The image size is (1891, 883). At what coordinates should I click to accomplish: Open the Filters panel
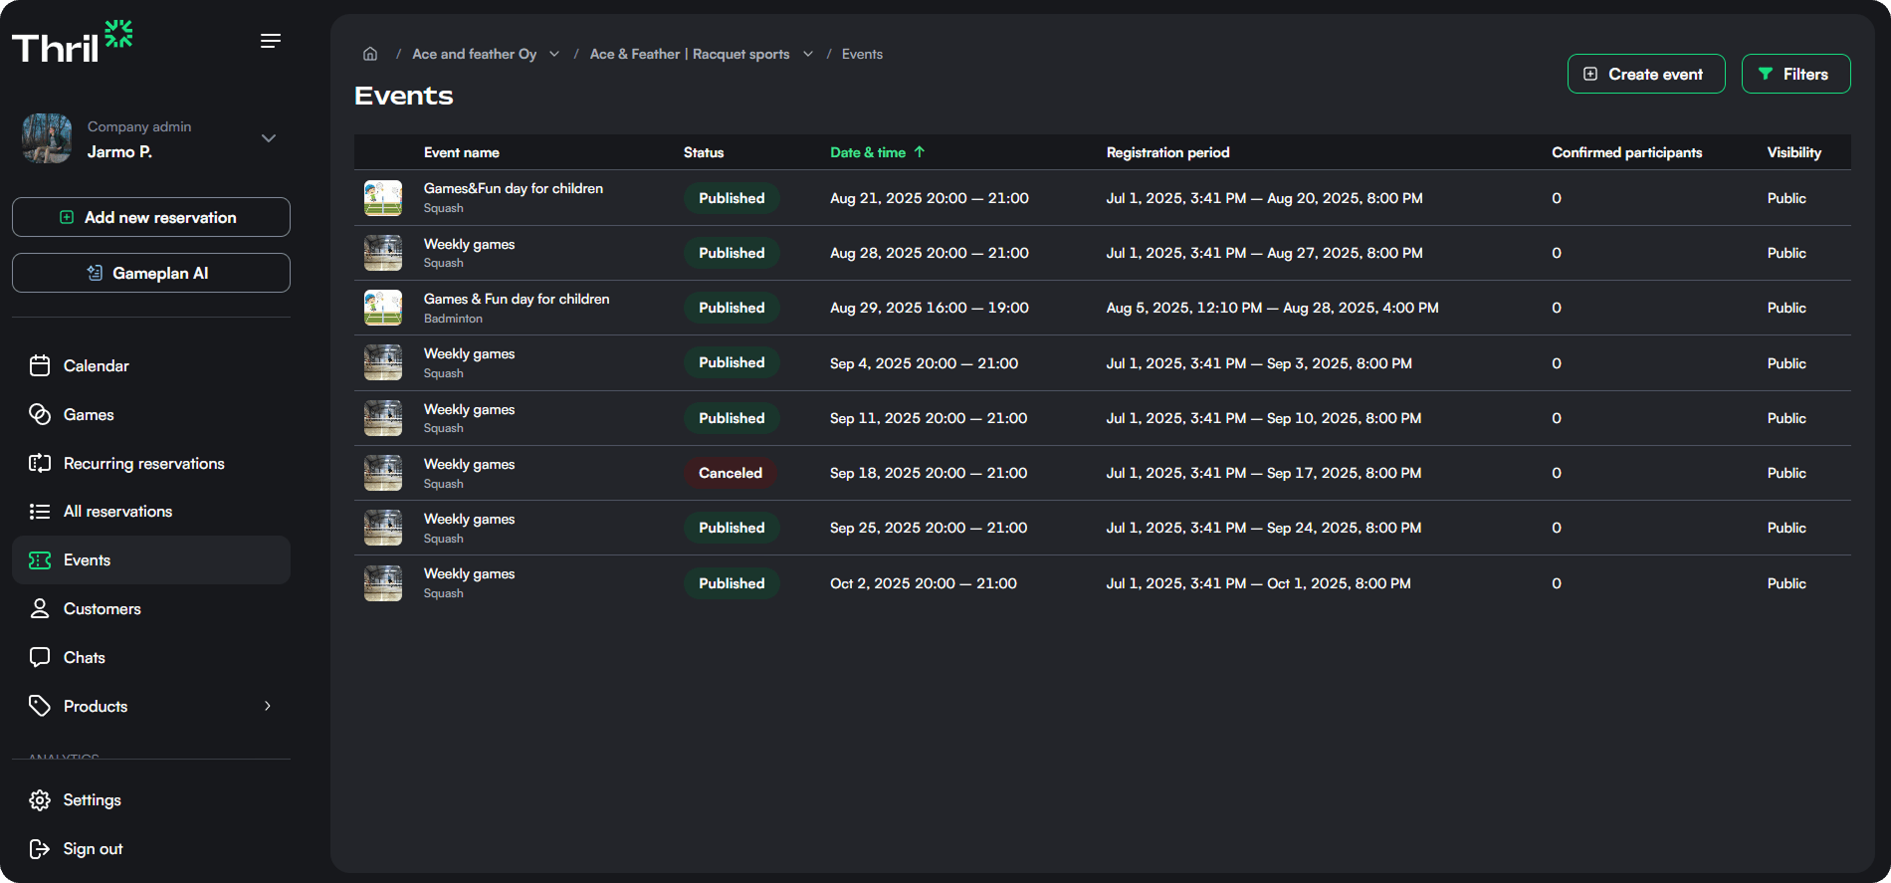[1794, 74]
